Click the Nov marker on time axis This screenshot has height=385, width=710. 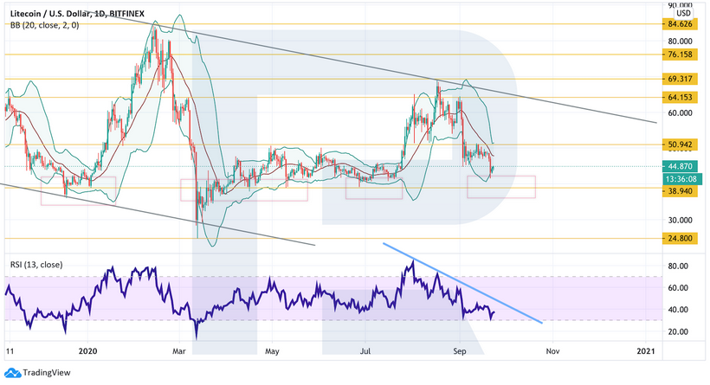click(551, 352)
